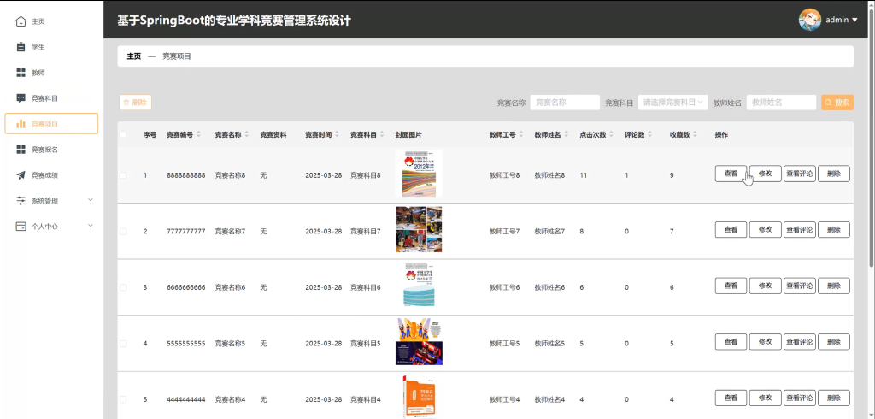Image resolution: width=875 pixels, height=419 pixels.
Task: Open the 竞赛报名 sidebar menu item
Action: pyautogui.click(x=51, y=149)
